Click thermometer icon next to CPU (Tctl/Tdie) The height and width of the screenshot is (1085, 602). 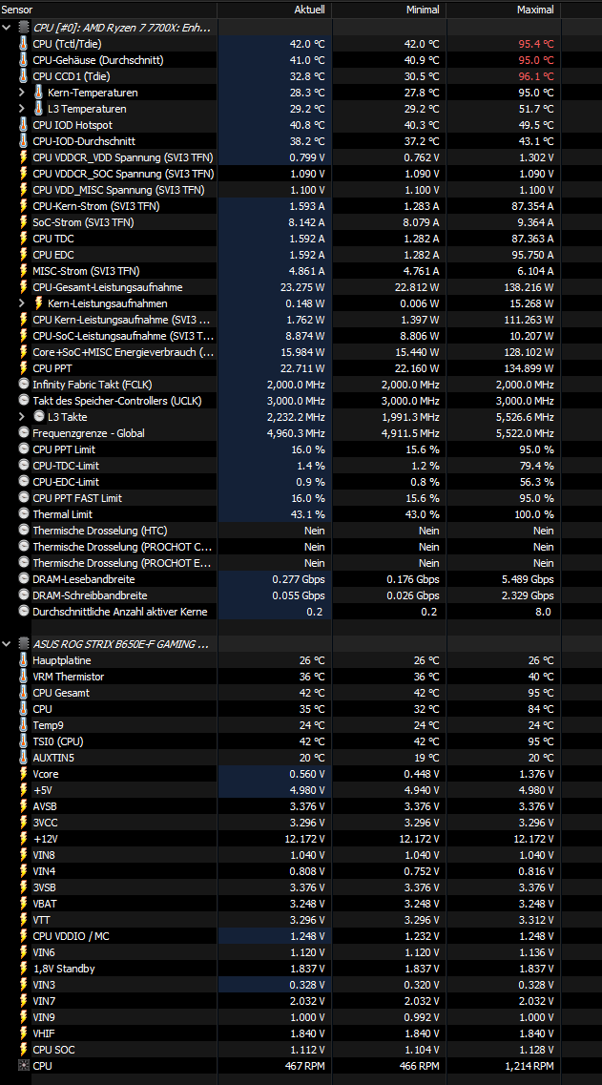[24, 44]
